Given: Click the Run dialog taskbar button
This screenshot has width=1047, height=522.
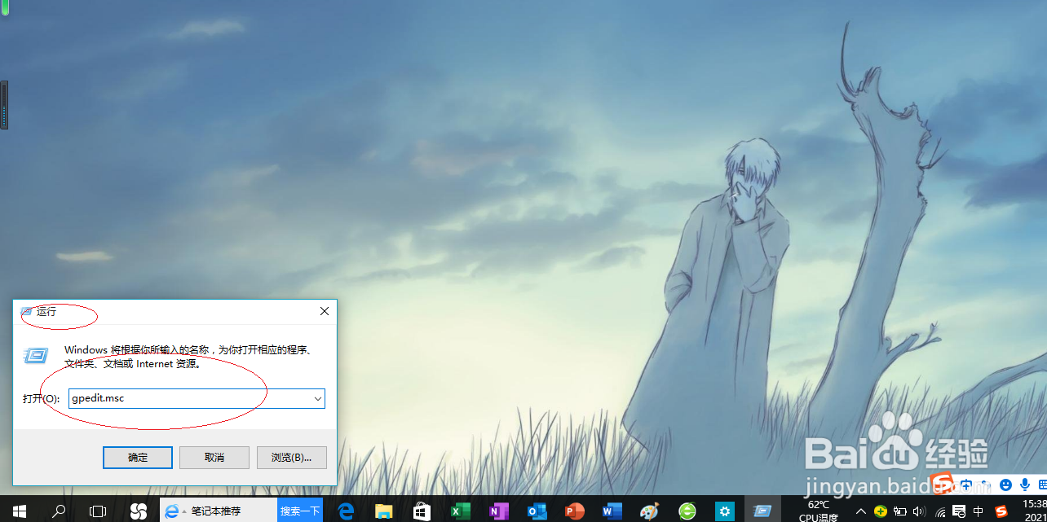Looking at the screenshot, I should click(763, 511).
